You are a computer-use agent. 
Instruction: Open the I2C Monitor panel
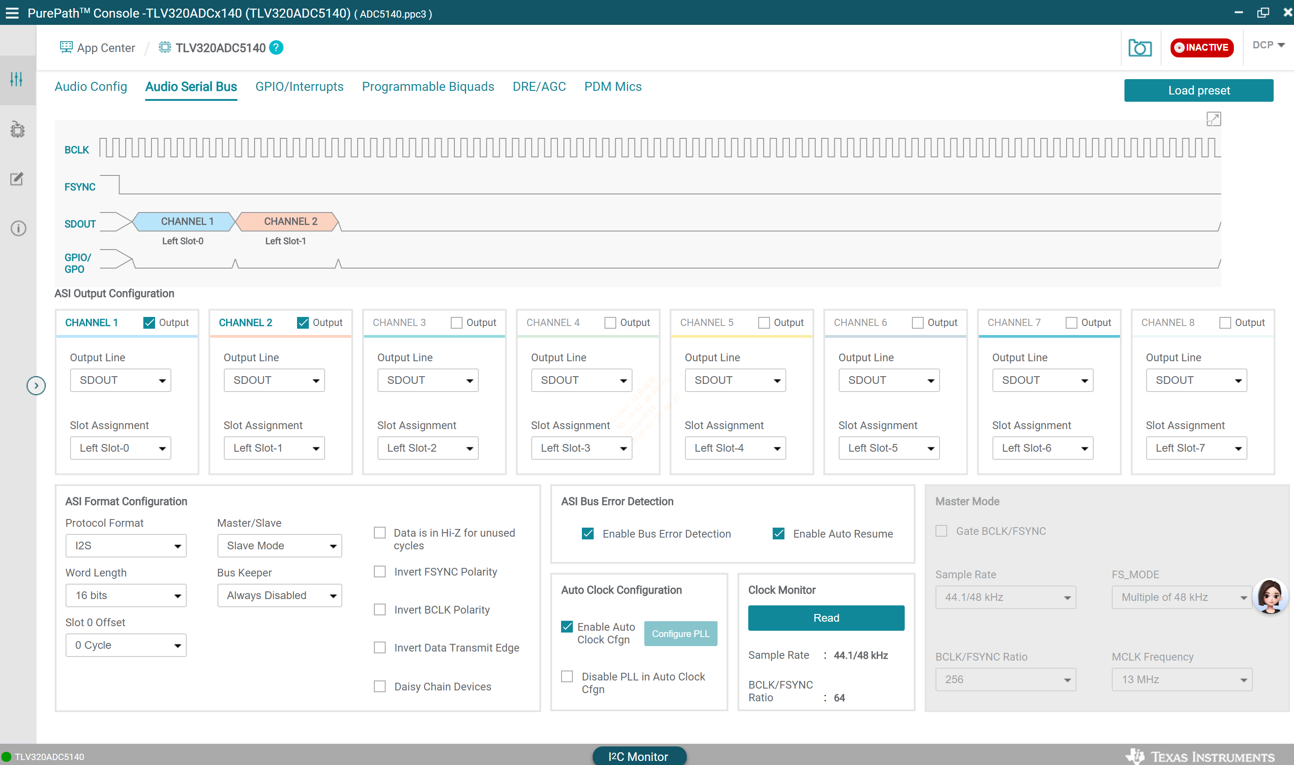pos(639,756)
